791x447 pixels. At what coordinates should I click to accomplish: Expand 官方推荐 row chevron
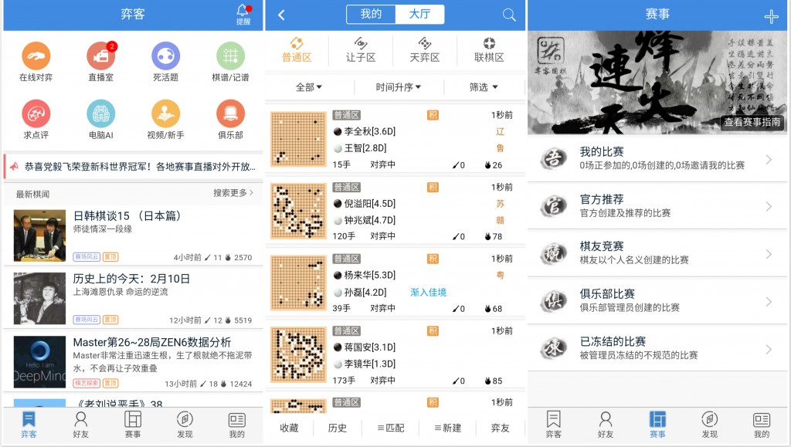769,206
